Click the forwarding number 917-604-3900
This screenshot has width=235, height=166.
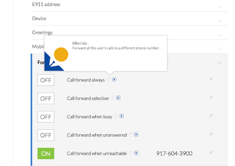click(x=174, y=153)
